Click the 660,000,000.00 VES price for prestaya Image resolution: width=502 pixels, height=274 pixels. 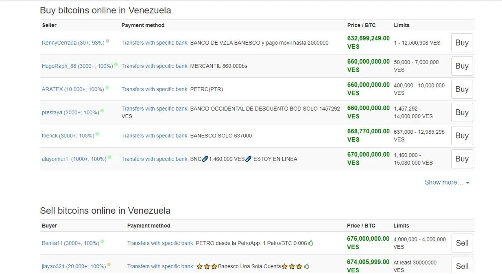pos(368,112)
